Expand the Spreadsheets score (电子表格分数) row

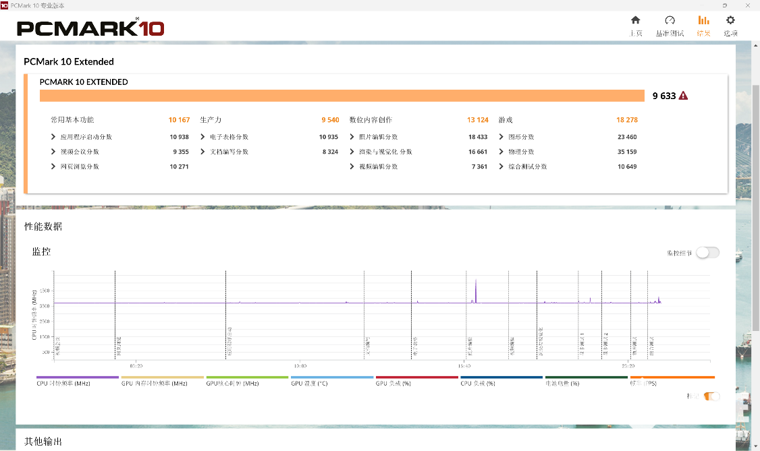tap(204, 137)
